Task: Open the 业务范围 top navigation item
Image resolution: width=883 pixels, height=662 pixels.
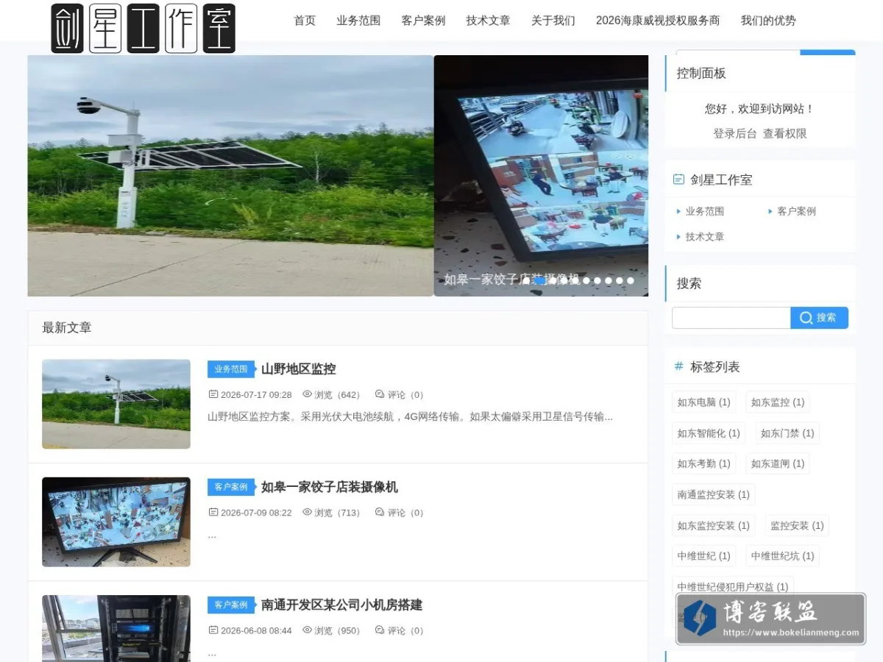Action: tap(358, 21)
